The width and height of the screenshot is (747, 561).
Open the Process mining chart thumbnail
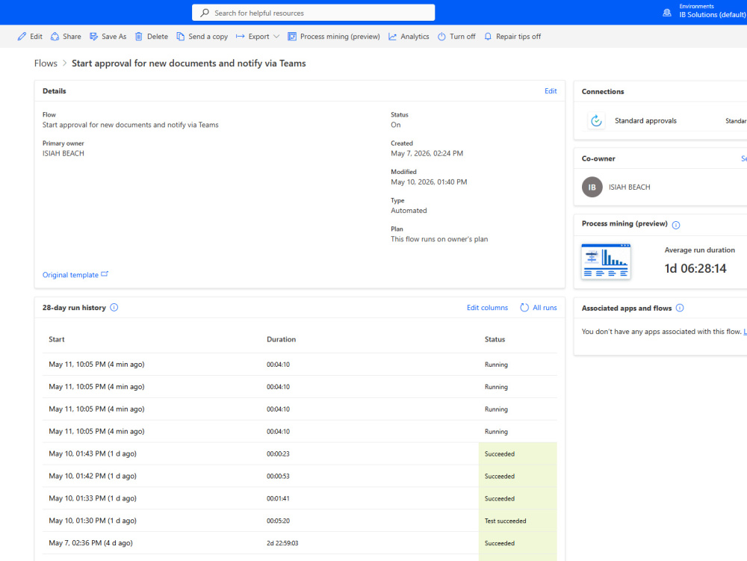pyautogui.click(x=606, y=261)
